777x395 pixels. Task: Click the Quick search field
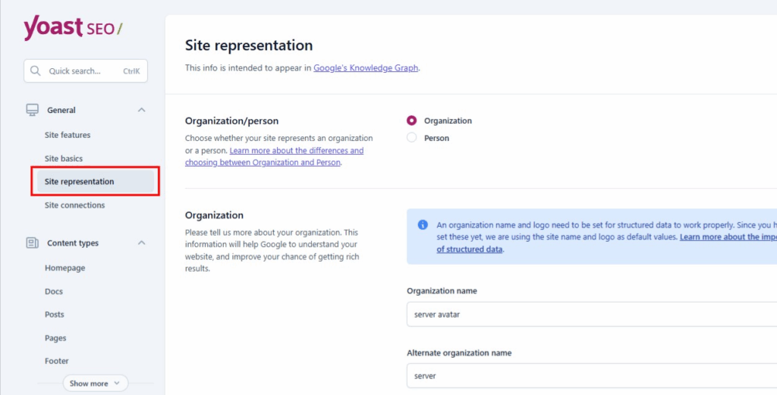coord(86,71)
